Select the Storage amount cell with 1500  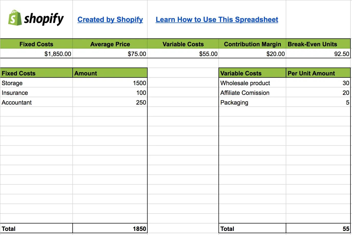[110, 83]
